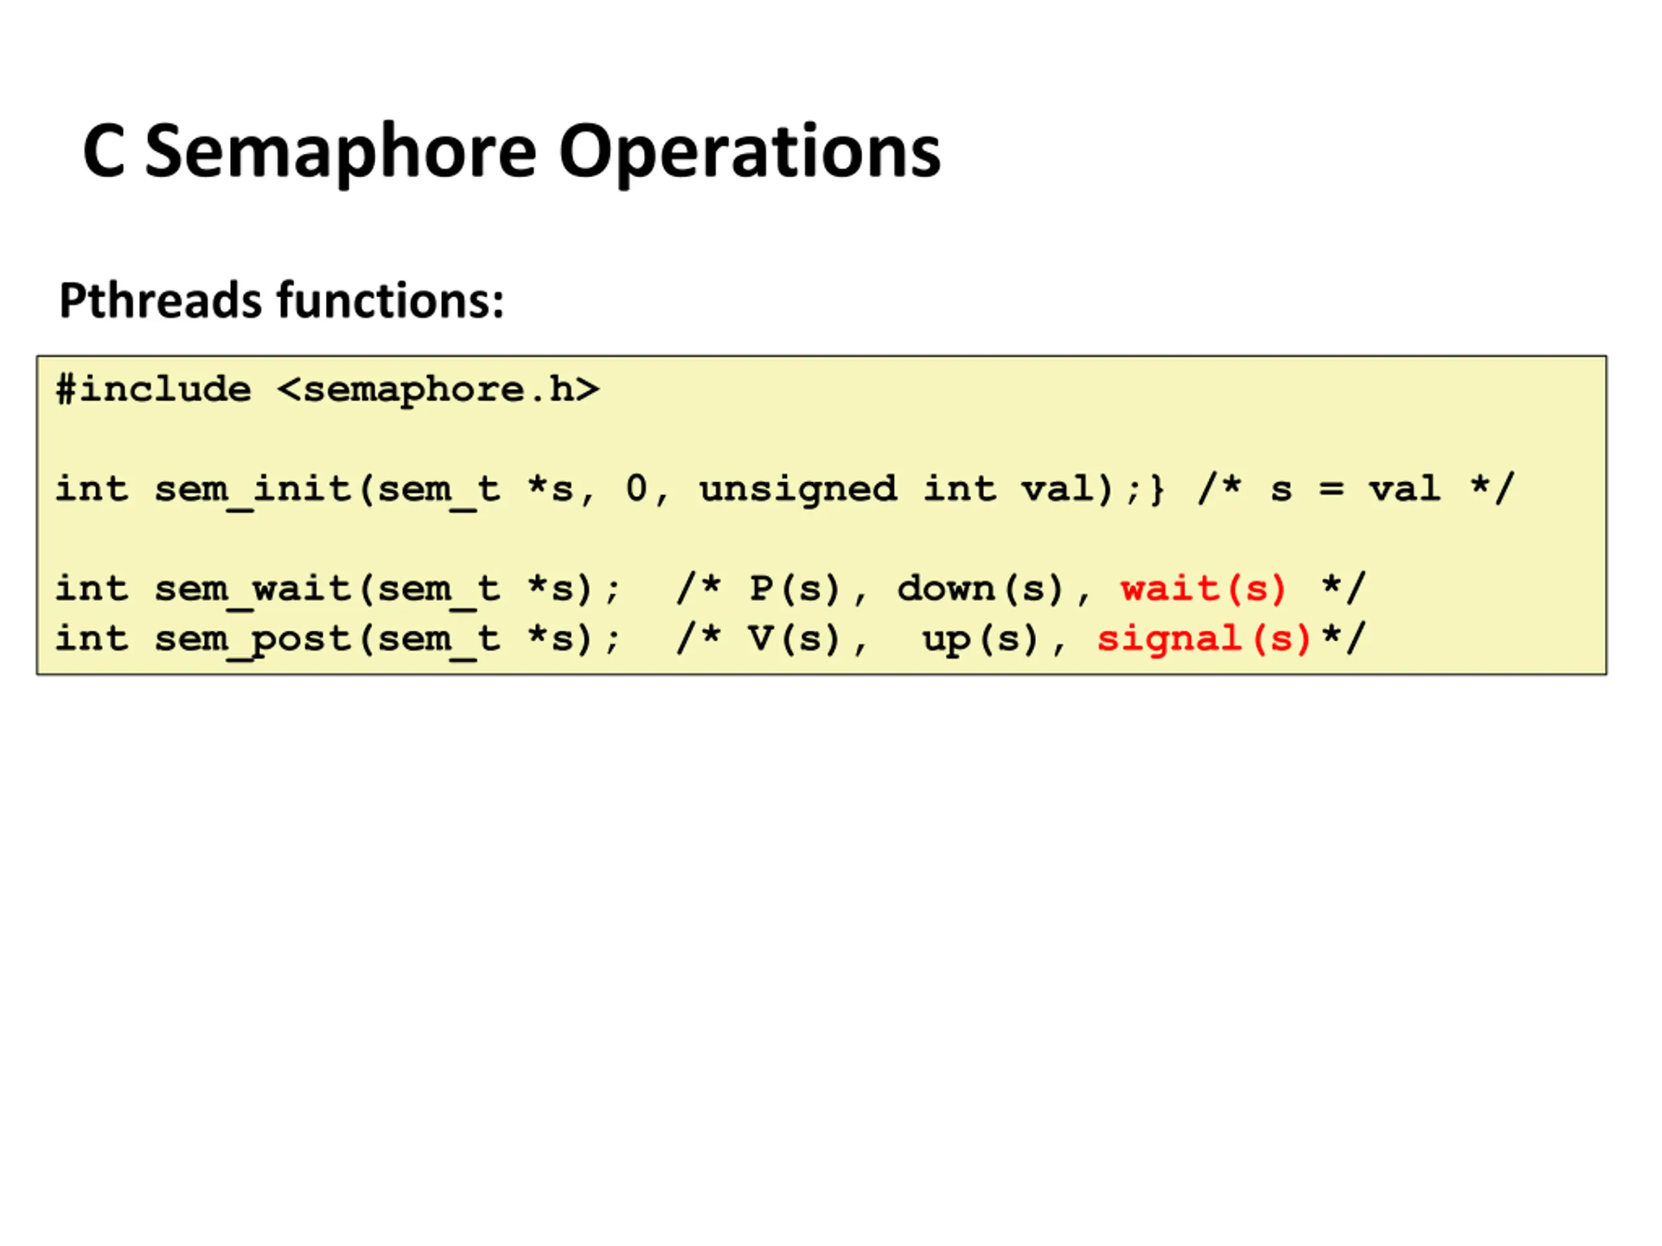Click the '/* s = val */' comment

click(1357, 489)
